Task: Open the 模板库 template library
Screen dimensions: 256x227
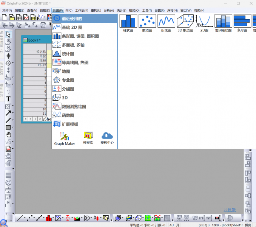Action: coord(88,138)
